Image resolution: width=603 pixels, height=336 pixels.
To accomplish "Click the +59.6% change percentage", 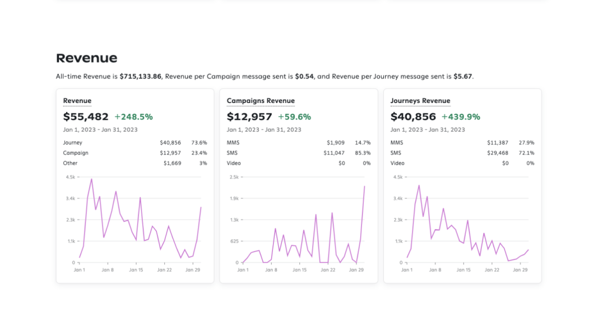I will coord(295,116).
